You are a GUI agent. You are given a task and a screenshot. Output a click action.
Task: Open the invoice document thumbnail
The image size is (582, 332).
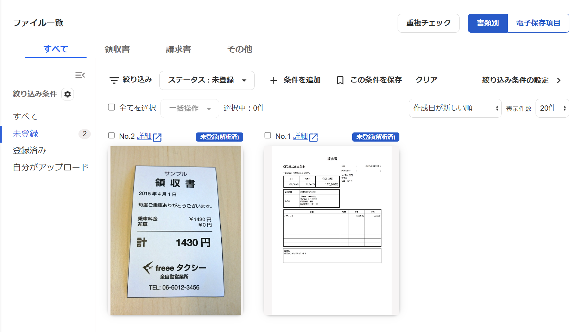[x=332, y=230]
